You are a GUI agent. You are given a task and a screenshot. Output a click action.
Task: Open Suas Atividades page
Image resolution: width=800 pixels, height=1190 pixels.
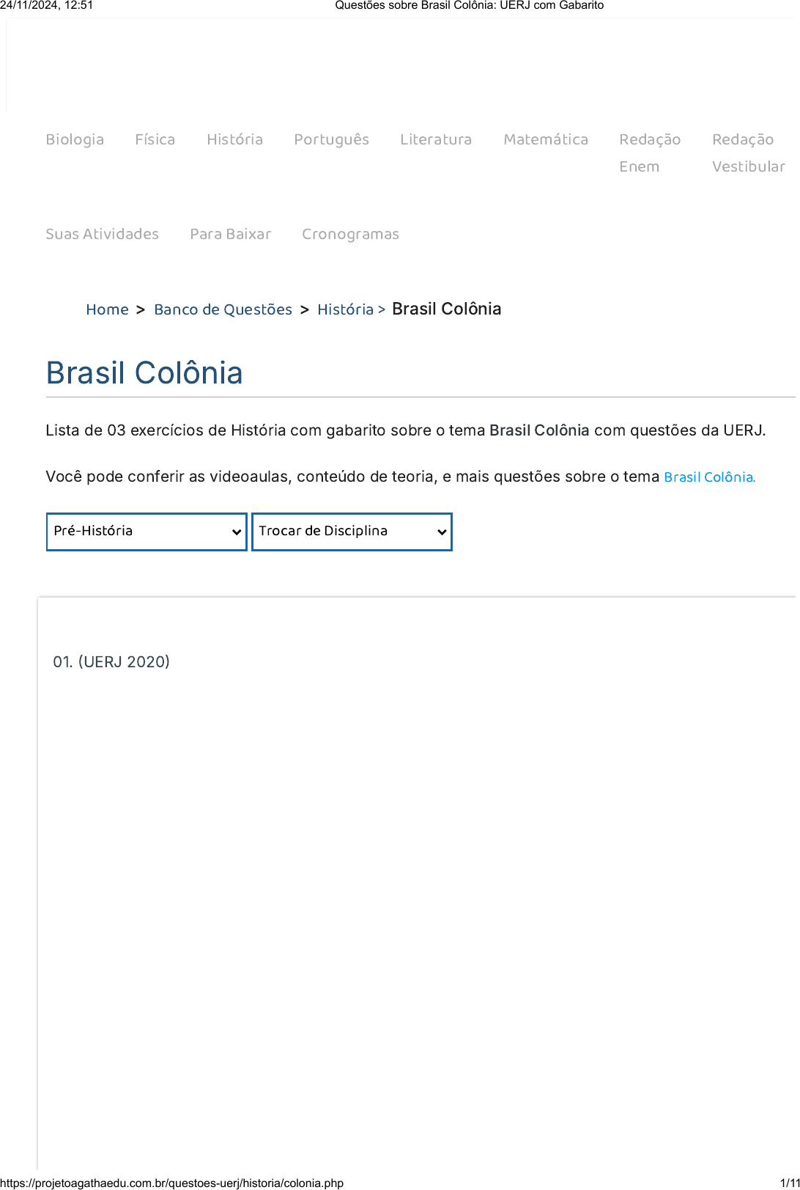click(x=102, y=234)
